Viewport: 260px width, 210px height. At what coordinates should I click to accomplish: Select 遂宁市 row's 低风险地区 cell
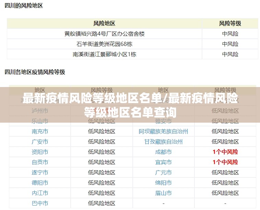[x=102, y=172]
